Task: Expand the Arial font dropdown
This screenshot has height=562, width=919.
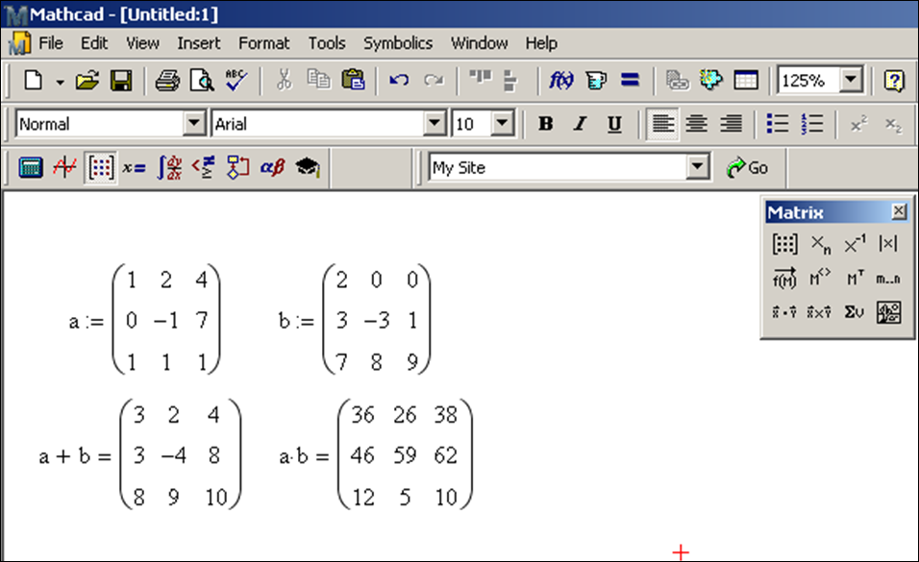Action: coord(435,124)
